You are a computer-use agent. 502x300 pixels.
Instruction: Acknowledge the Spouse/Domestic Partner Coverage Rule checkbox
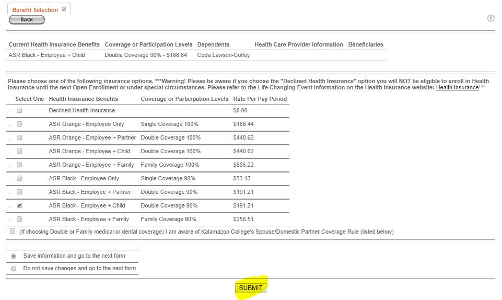[x=13, y=231]
